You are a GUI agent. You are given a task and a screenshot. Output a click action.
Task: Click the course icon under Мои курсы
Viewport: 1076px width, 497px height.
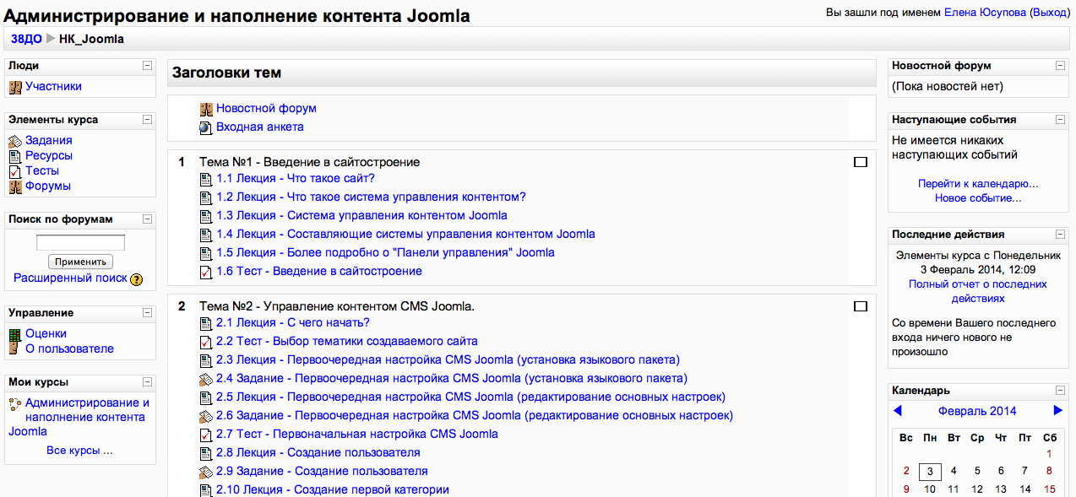pyautogui.click(x=14, y=404)
